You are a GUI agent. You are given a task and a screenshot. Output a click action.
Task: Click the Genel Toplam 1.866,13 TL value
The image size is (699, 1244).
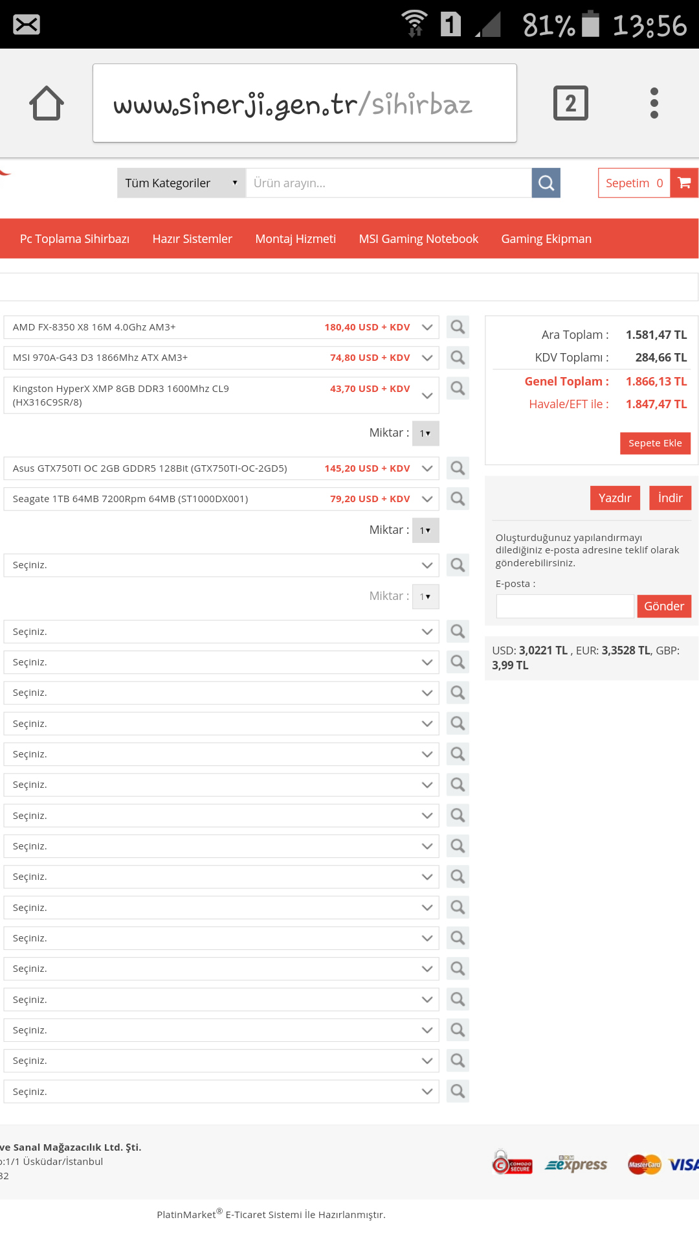[x=656, y=382]
